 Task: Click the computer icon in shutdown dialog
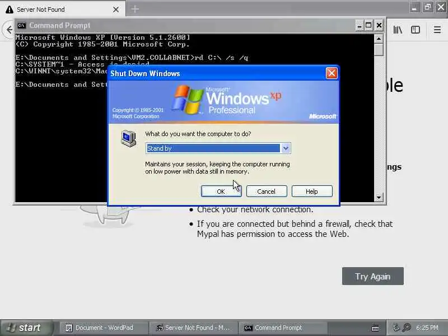point(128,138)
